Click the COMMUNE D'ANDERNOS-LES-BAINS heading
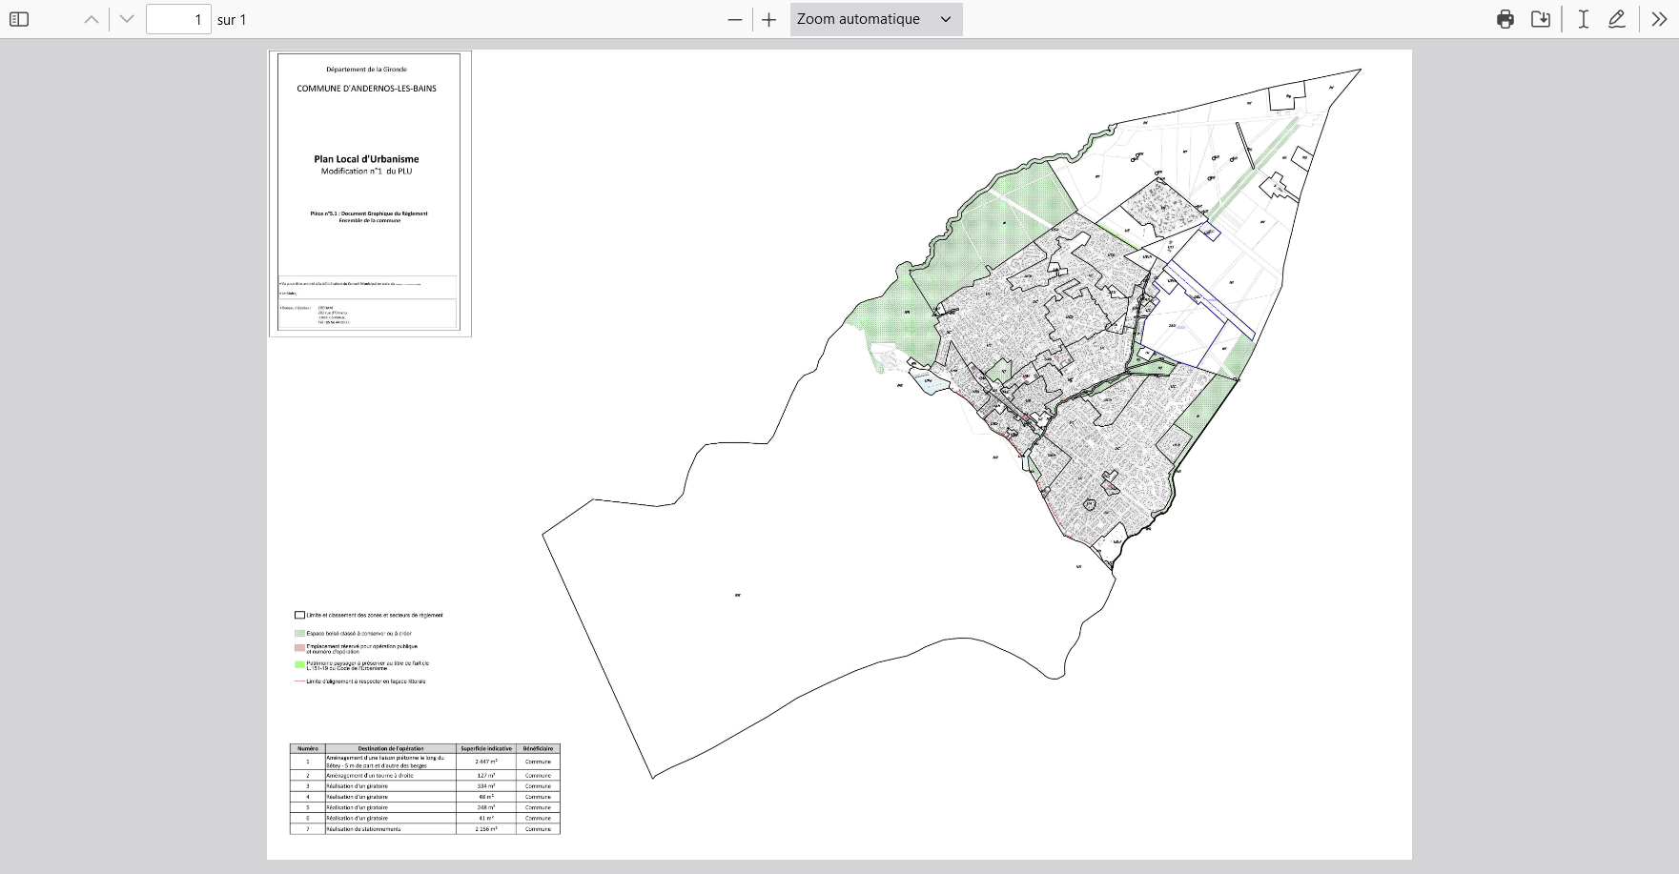Viewport: 1679px width, 874px height. pos(366,89)
